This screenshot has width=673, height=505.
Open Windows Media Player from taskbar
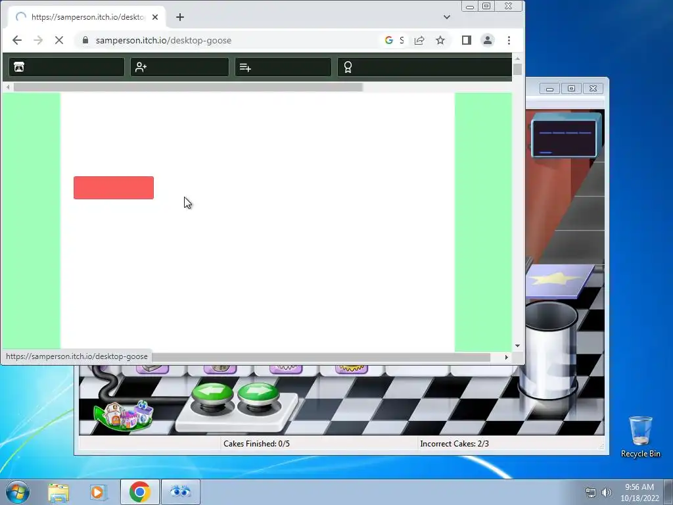pyautogui.click(x=99, y=492)
